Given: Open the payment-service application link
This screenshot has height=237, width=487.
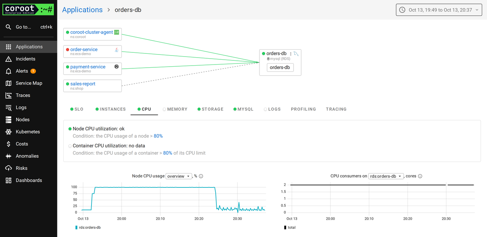Looking at the screenshot, I should (88, 67).
